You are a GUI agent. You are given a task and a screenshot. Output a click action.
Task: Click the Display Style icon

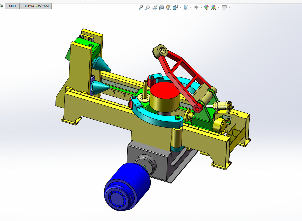(x=186, y=8)
